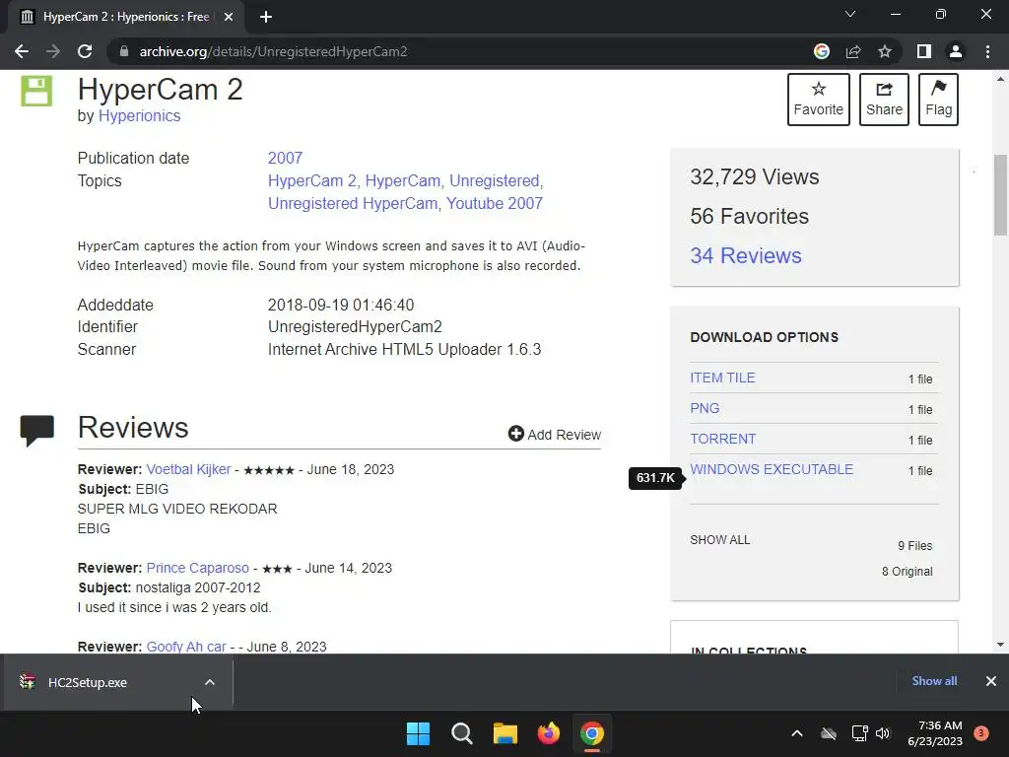
Task: Open the 34 Reviews link
Action: [746, 255]
